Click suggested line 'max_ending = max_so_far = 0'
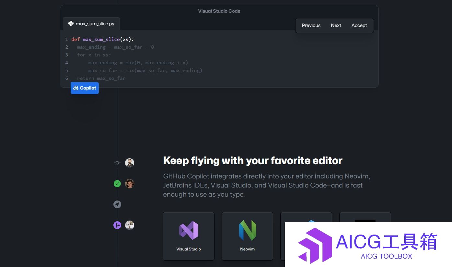Image resolution: width=452 pixels, height=267 pixels. point(115,47)
